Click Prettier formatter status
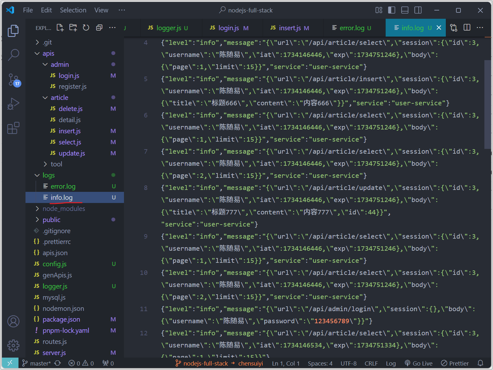493x370 pixels. click(x=455, y=363)
